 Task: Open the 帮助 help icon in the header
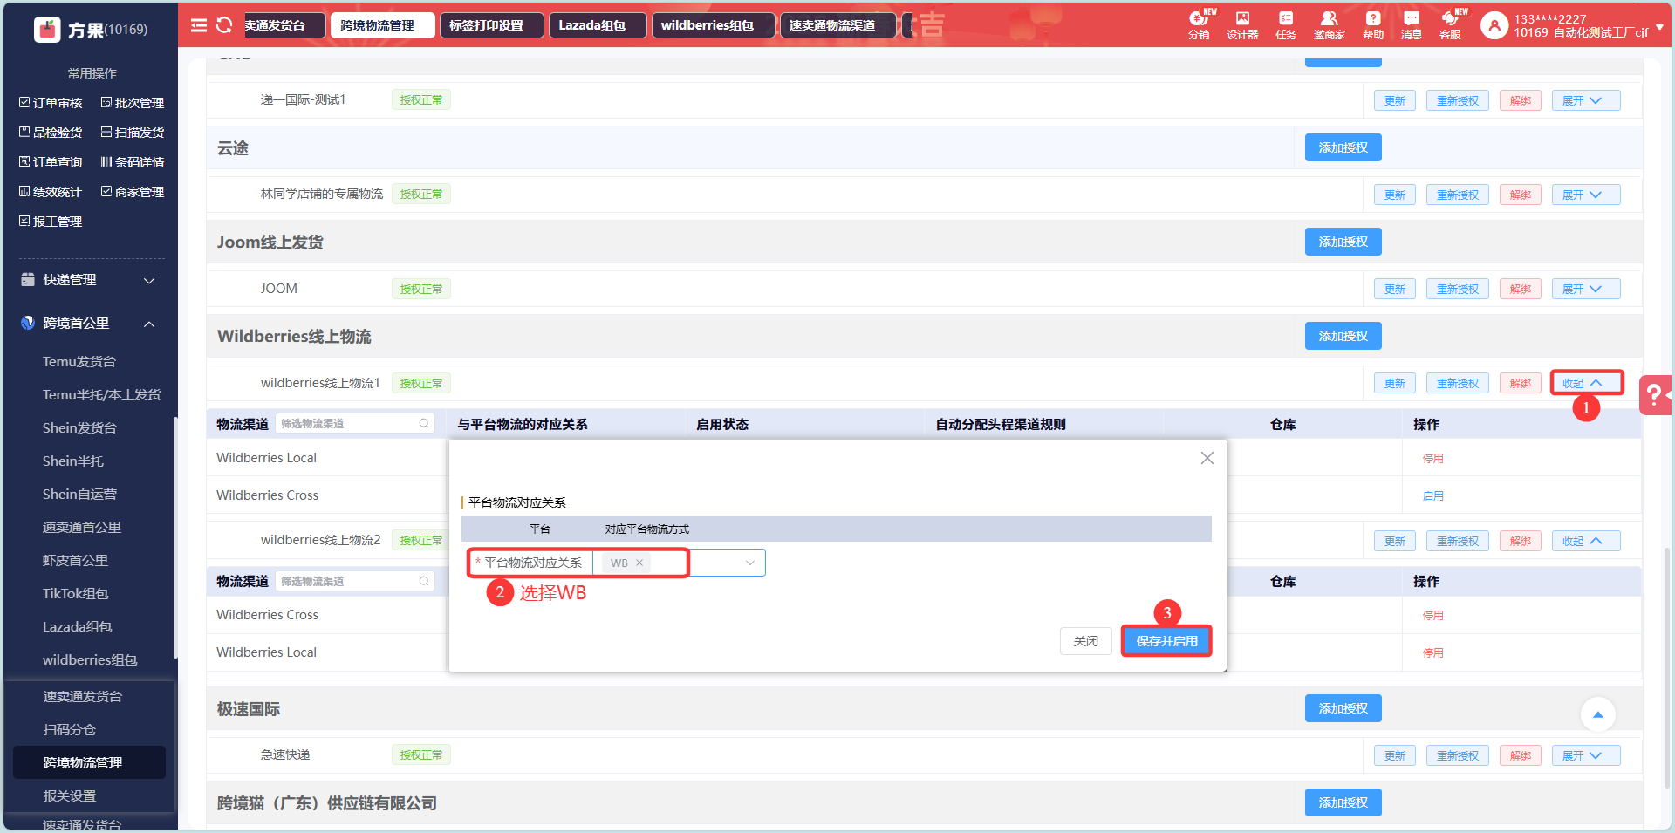pyautogui.click(x=1373, y=24)
